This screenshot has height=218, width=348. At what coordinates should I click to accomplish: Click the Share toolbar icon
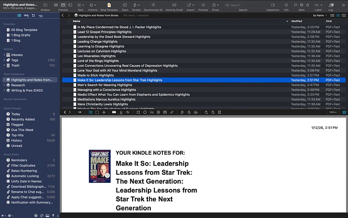[x=215, y=5]
